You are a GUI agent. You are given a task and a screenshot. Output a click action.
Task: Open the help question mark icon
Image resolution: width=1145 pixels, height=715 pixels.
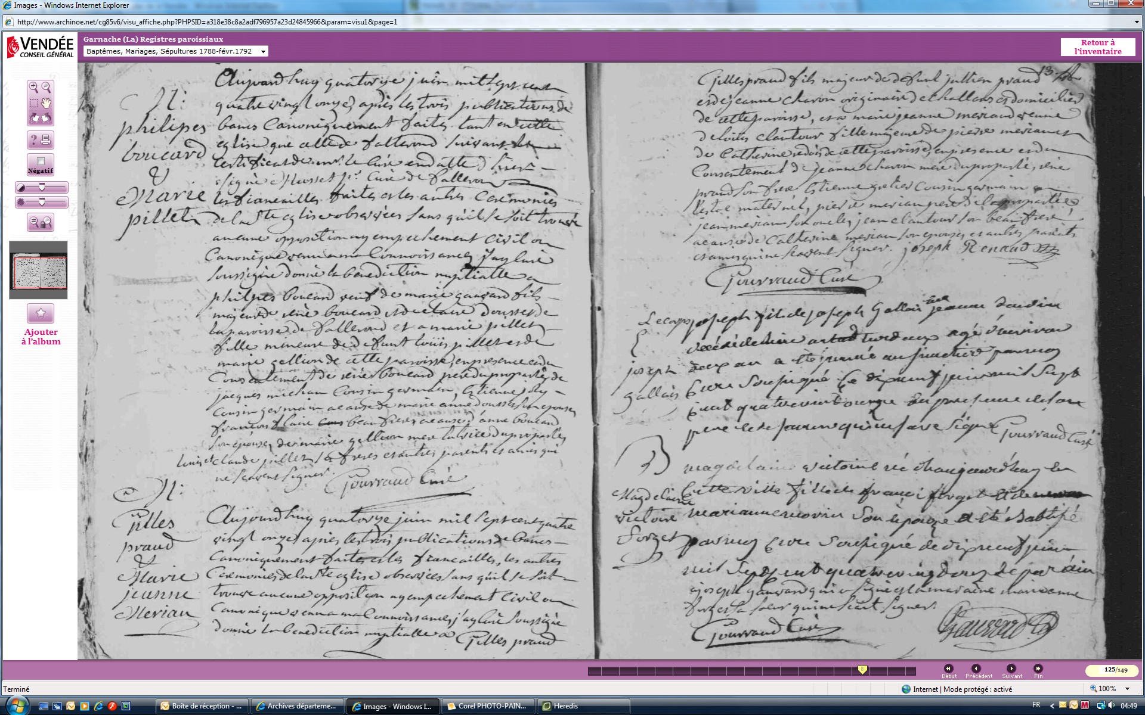coord(34,140)
